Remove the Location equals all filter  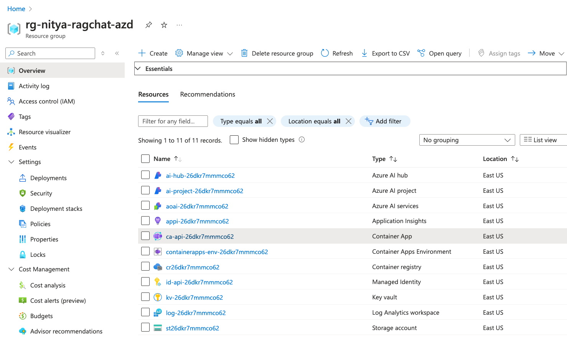(x=348, y=121)
